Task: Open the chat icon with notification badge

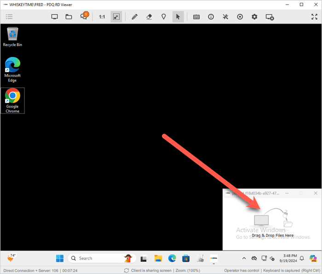Action: 84,16
